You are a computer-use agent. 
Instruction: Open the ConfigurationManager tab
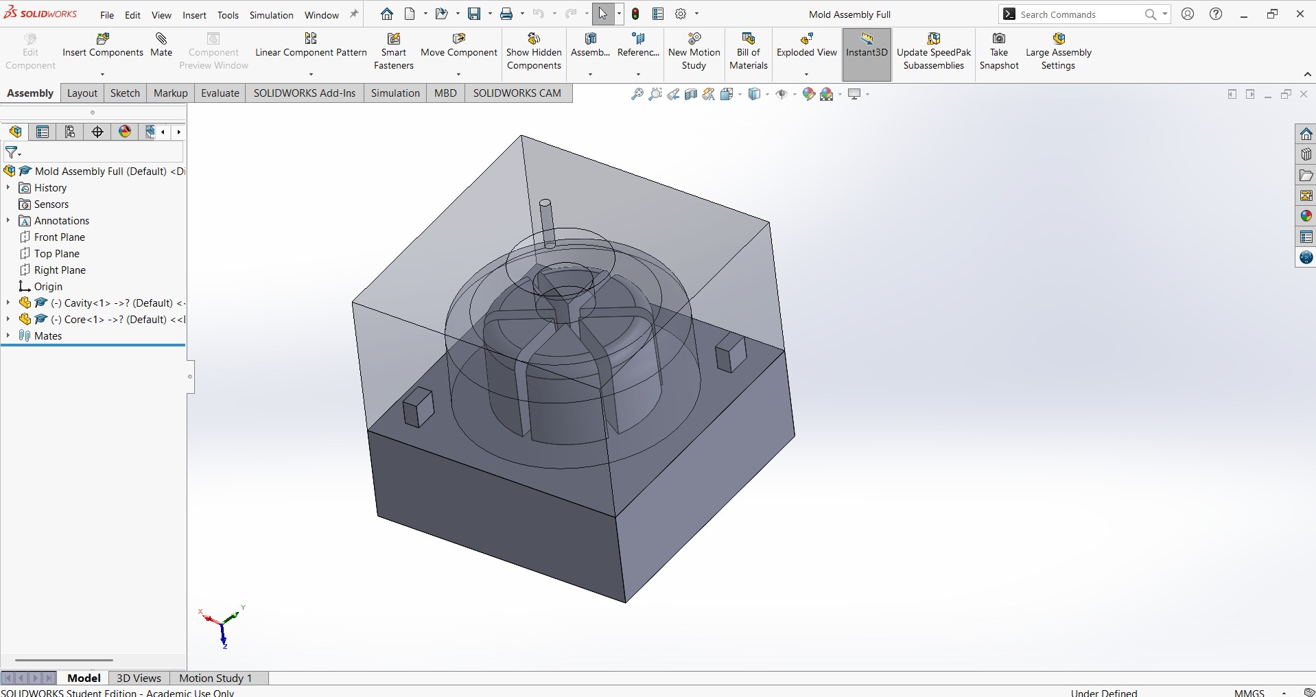point(70,132)
